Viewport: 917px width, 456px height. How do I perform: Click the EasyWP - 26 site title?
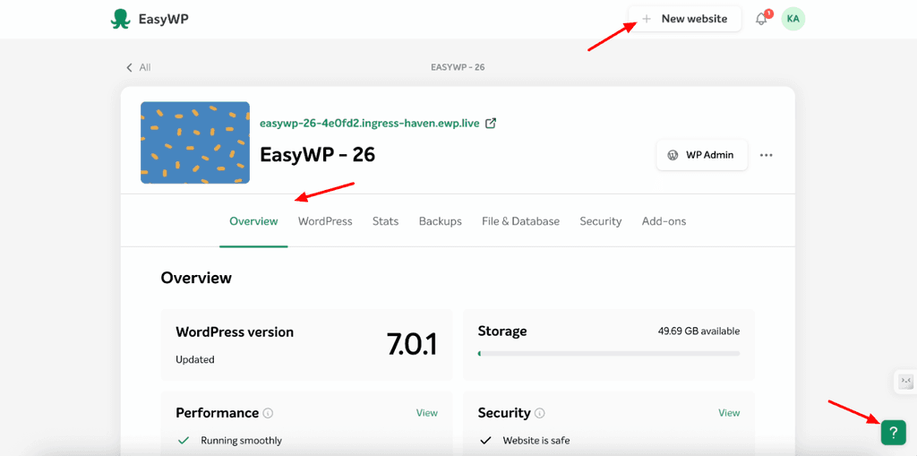317,154
